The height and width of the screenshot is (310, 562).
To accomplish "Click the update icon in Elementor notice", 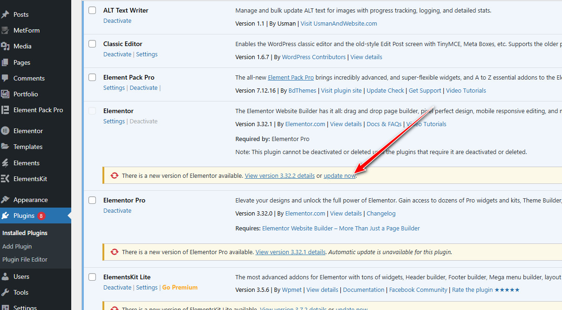I will (x=115, y=175).
